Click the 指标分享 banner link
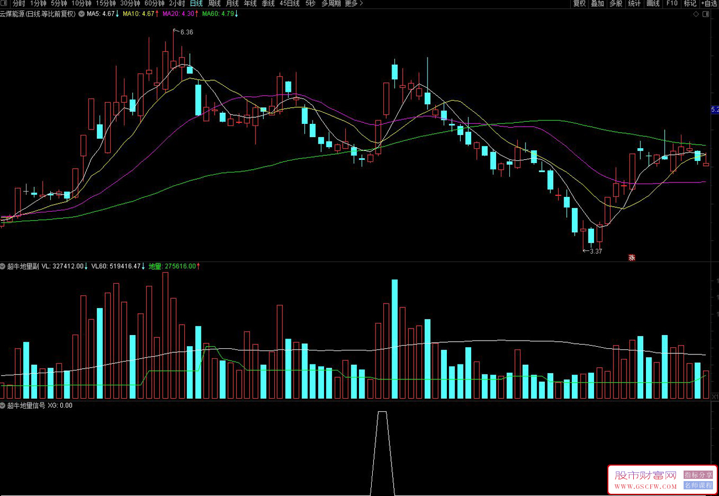The width and height of the screenshot is (719, 496). pyautogui.click(x=698, y=475)
